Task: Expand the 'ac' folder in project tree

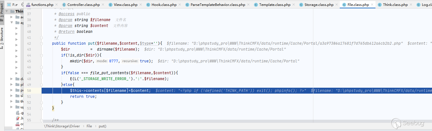Action: [x=12, y=17]
